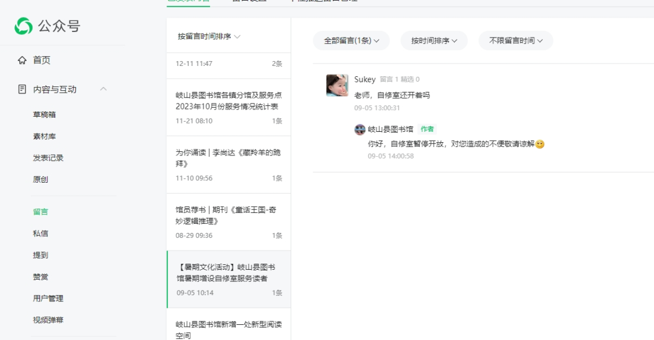Viewport: 654px width, 340px height.
Task: Open 视频弹幕 in the sidebar
Action: (48, 320)
